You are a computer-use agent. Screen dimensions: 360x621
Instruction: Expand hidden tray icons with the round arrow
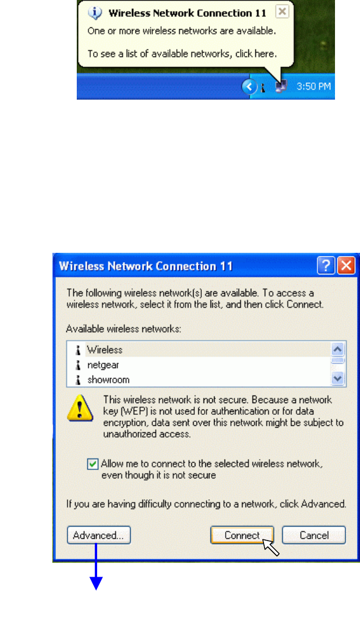point(249,86)
